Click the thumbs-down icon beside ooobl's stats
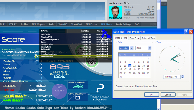 [x=125, y=3]
